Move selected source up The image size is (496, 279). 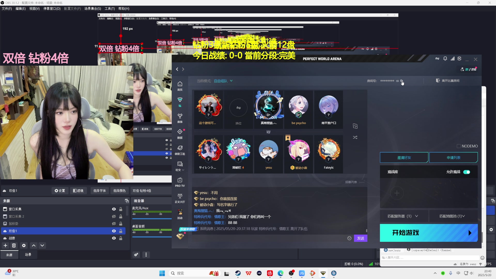[34, 245]
